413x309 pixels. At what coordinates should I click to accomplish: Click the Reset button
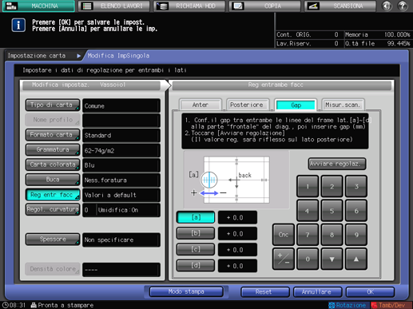(x=264, y=292)
